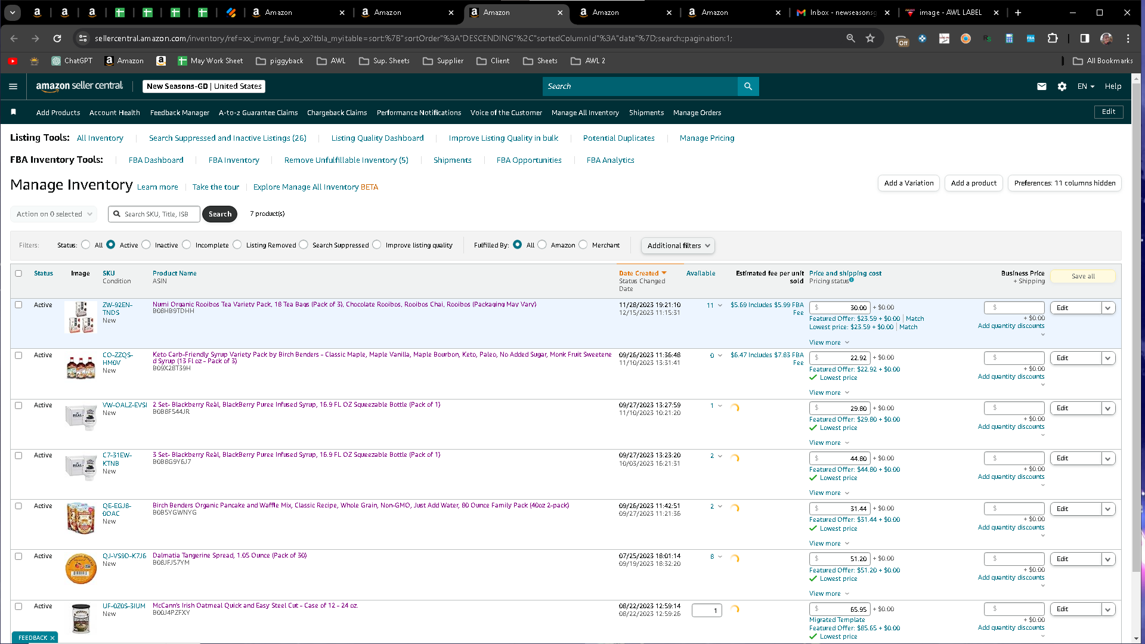Open the Seller Central hamburger menu

[13, 86]
